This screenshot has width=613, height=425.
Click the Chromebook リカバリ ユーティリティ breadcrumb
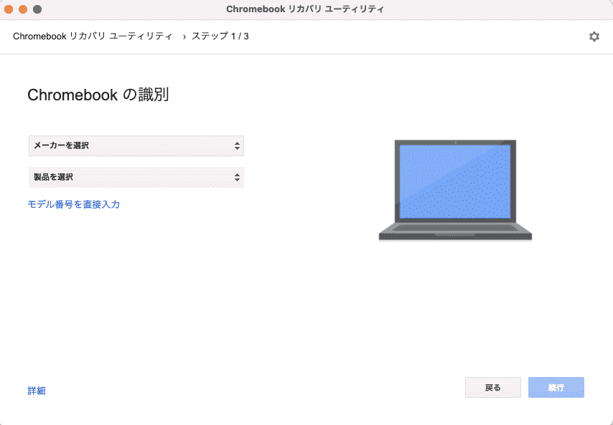tap(93, 37)
